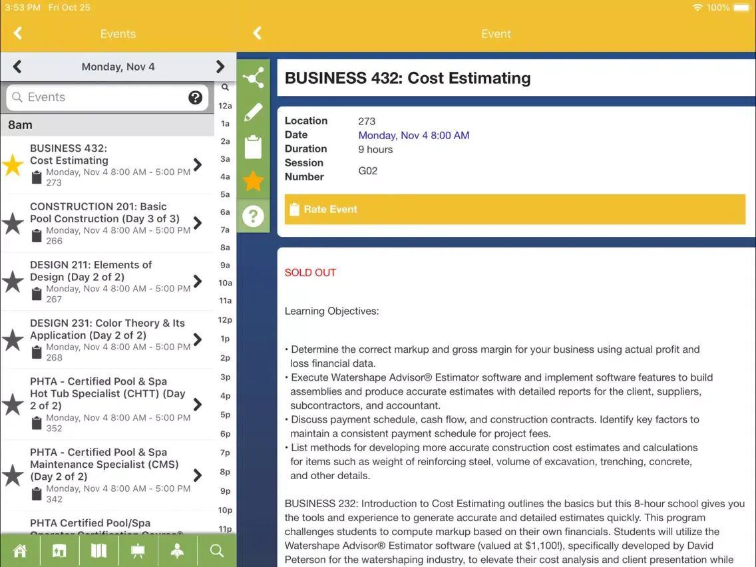
Task: Tap clipboard icon for DESIGN 211 row
Action: (37, 293)
